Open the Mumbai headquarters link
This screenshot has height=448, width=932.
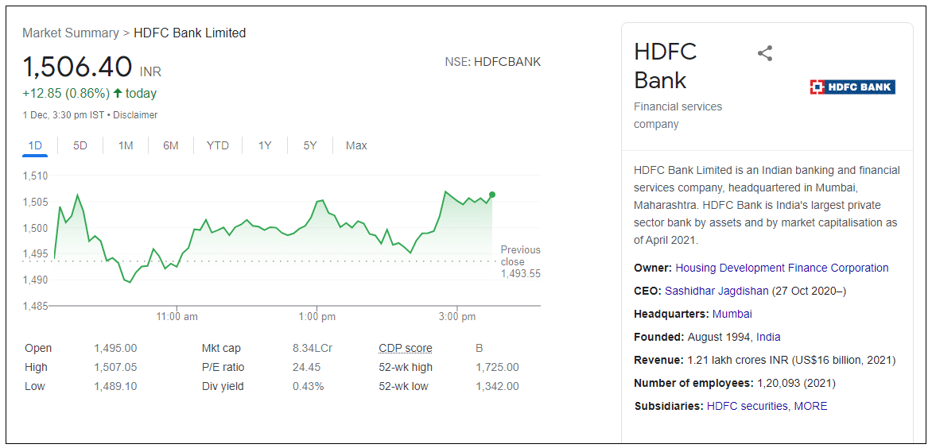[732, 314]
